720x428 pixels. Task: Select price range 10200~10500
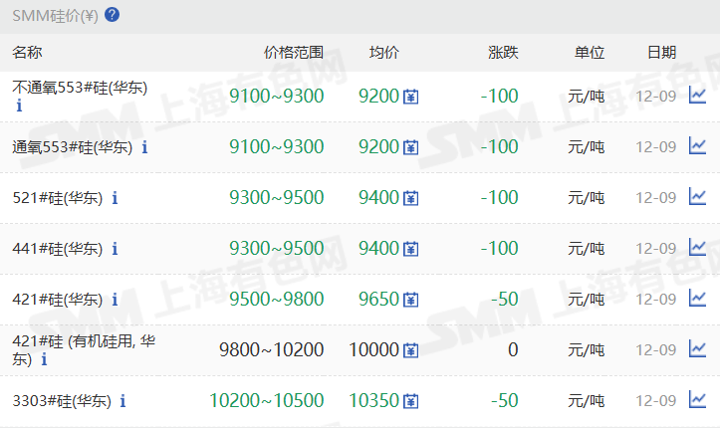tap(267, 400)
